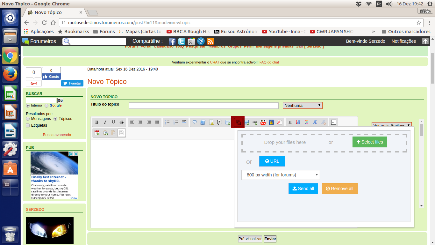Align text right in the editor
This screenshot has width=435, height=245.
point(149,122)
